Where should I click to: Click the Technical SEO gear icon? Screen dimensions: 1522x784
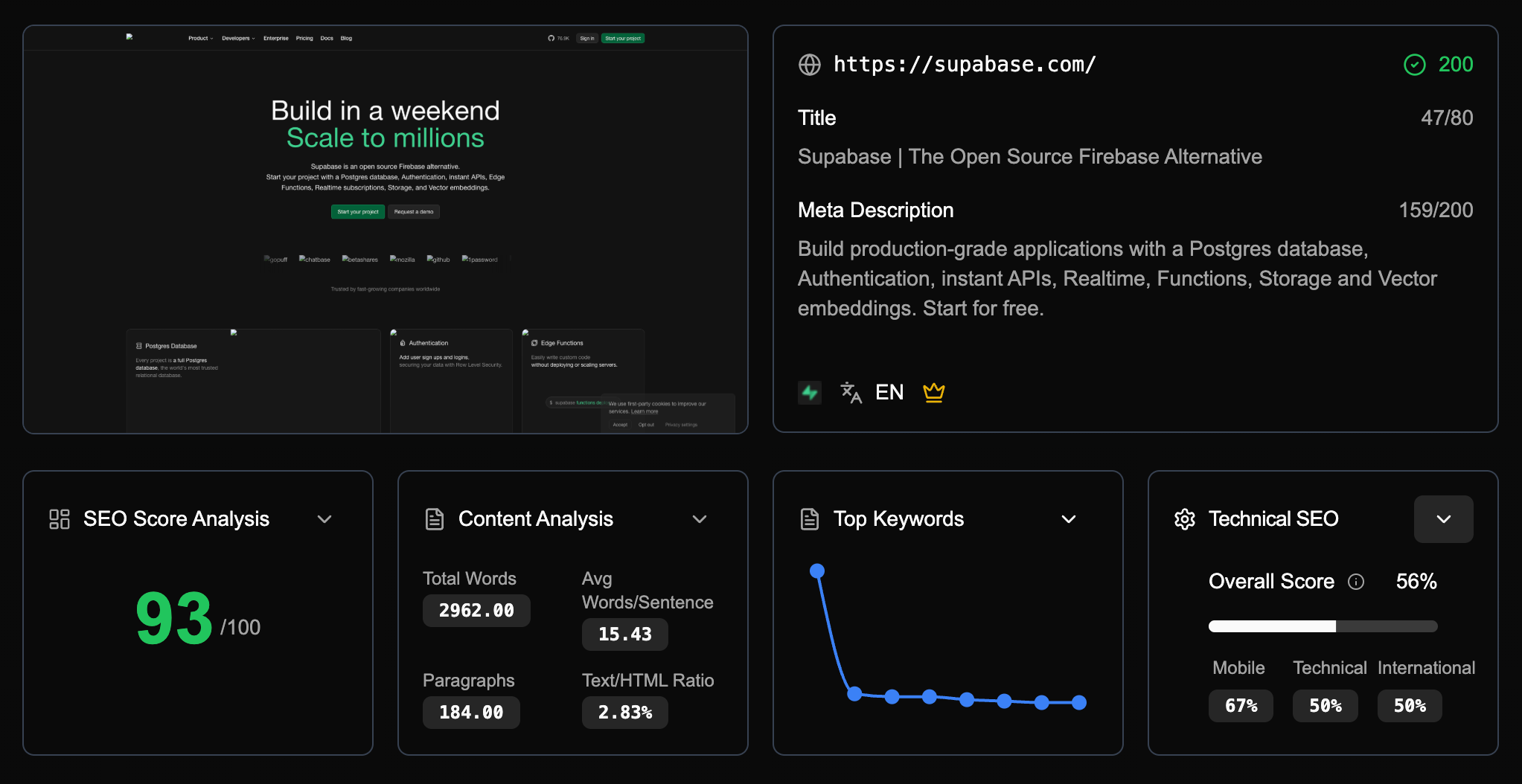1185,519
